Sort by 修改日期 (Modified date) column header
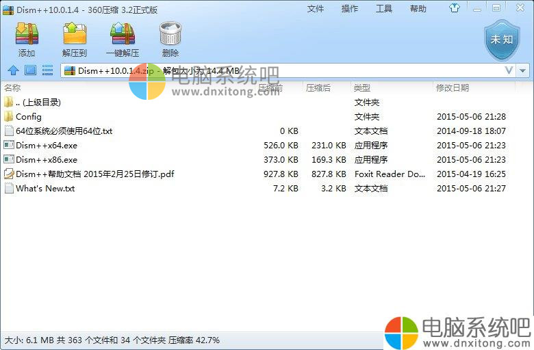This screenshot has width=534, height=350. [453, 88]
